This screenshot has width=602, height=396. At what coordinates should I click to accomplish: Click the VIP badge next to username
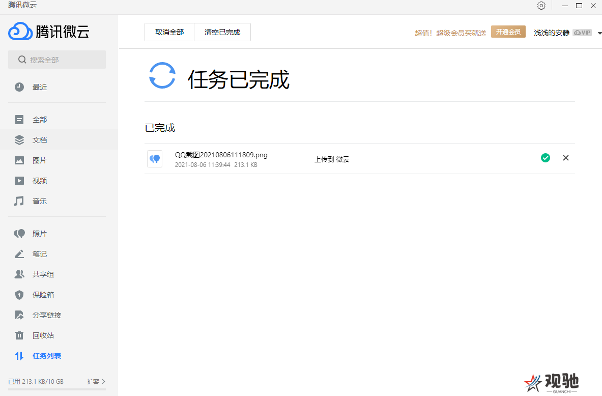(x=582, y=33)
